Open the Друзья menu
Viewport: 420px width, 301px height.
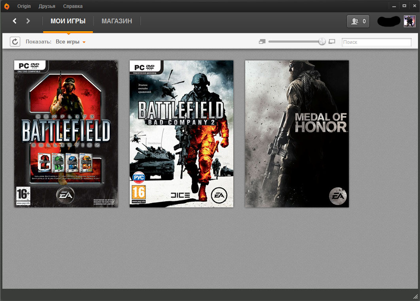point(47,6)
